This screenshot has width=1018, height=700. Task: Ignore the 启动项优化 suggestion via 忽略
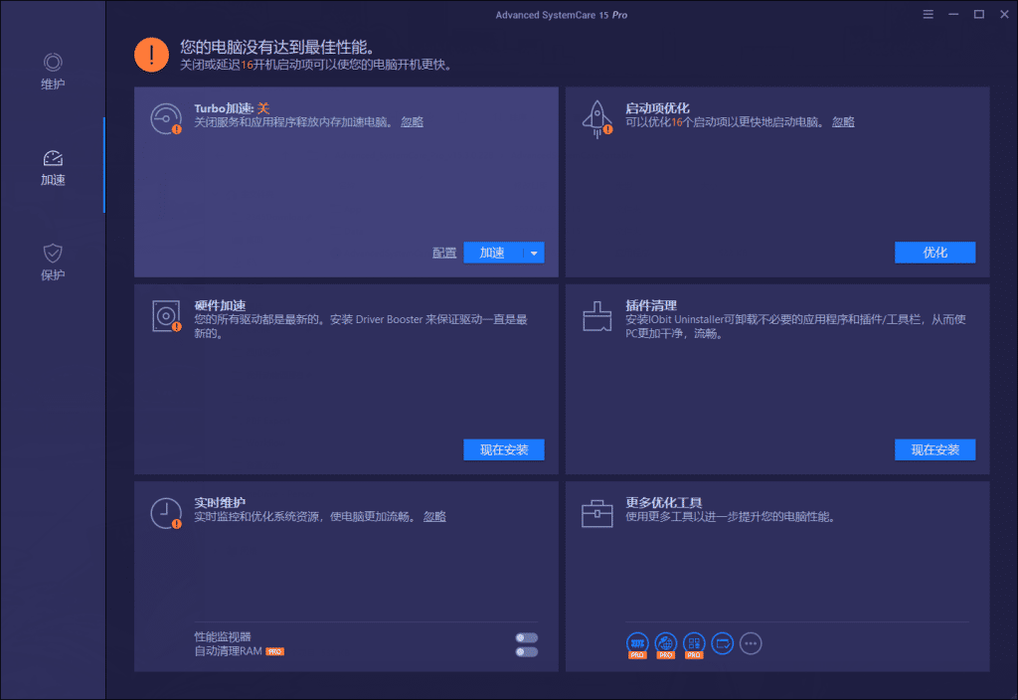point(843,122)
